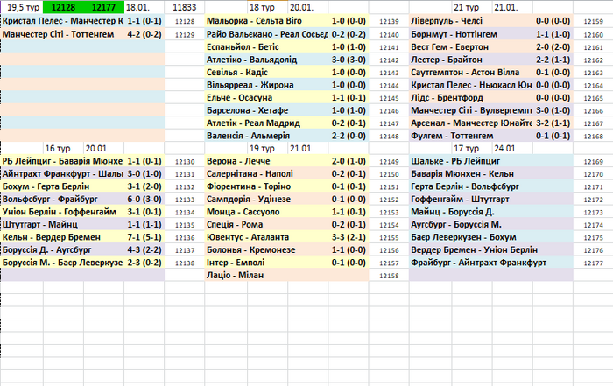The image size is (613, 386).
Task: Select match 'Айнтрахт Франкфурт - Шальке'
Action: point(62,174)
